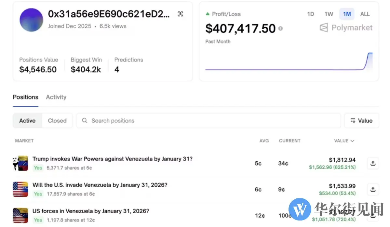Screen dimensions: 390x227
Task: Click the scan icon beside wallet address
Action: [x=181, y=14]
